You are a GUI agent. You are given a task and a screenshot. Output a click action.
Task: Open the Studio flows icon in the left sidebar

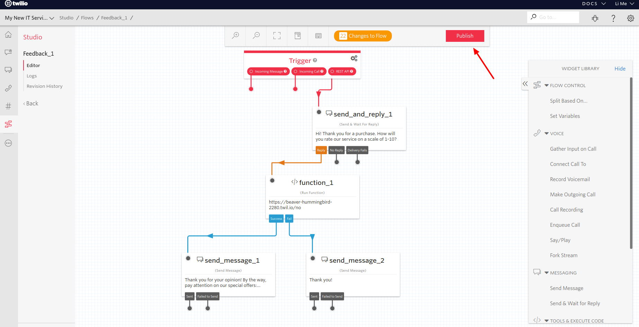pos(8,124)
